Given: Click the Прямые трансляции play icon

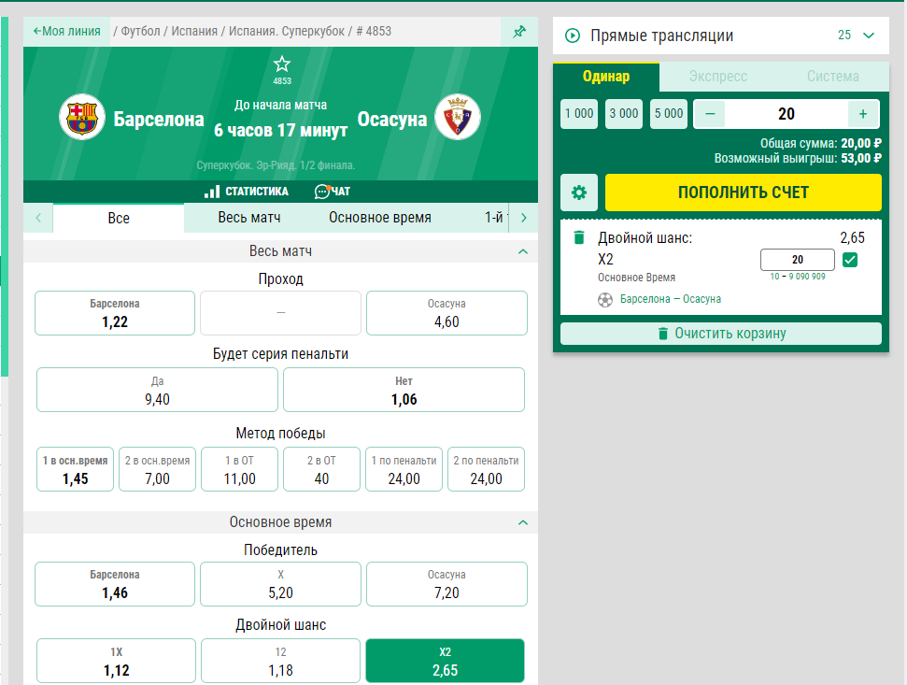Looking at the screenshot, I should [x=572, y=36].
